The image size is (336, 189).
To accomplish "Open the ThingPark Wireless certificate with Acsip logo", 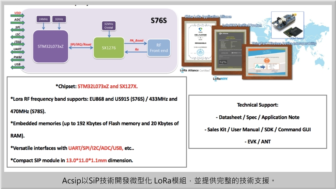I will click(x=267, y=62).
